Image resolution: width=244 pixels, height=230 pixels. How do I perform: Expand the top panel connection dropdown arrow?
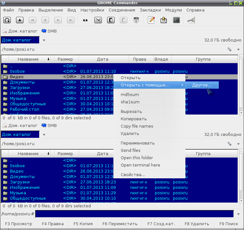44,41
